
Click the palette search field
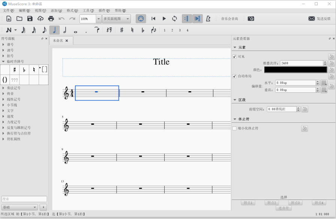(24, 199)
